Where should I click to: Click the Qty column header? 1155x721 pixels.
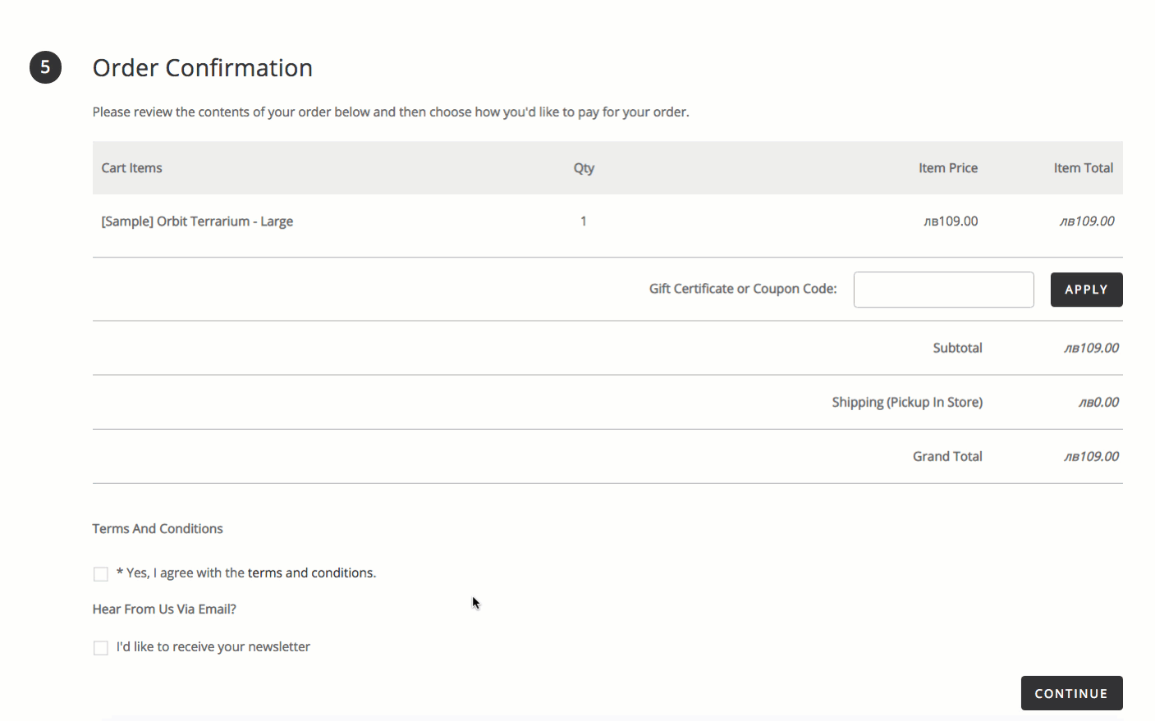[584, 168]
